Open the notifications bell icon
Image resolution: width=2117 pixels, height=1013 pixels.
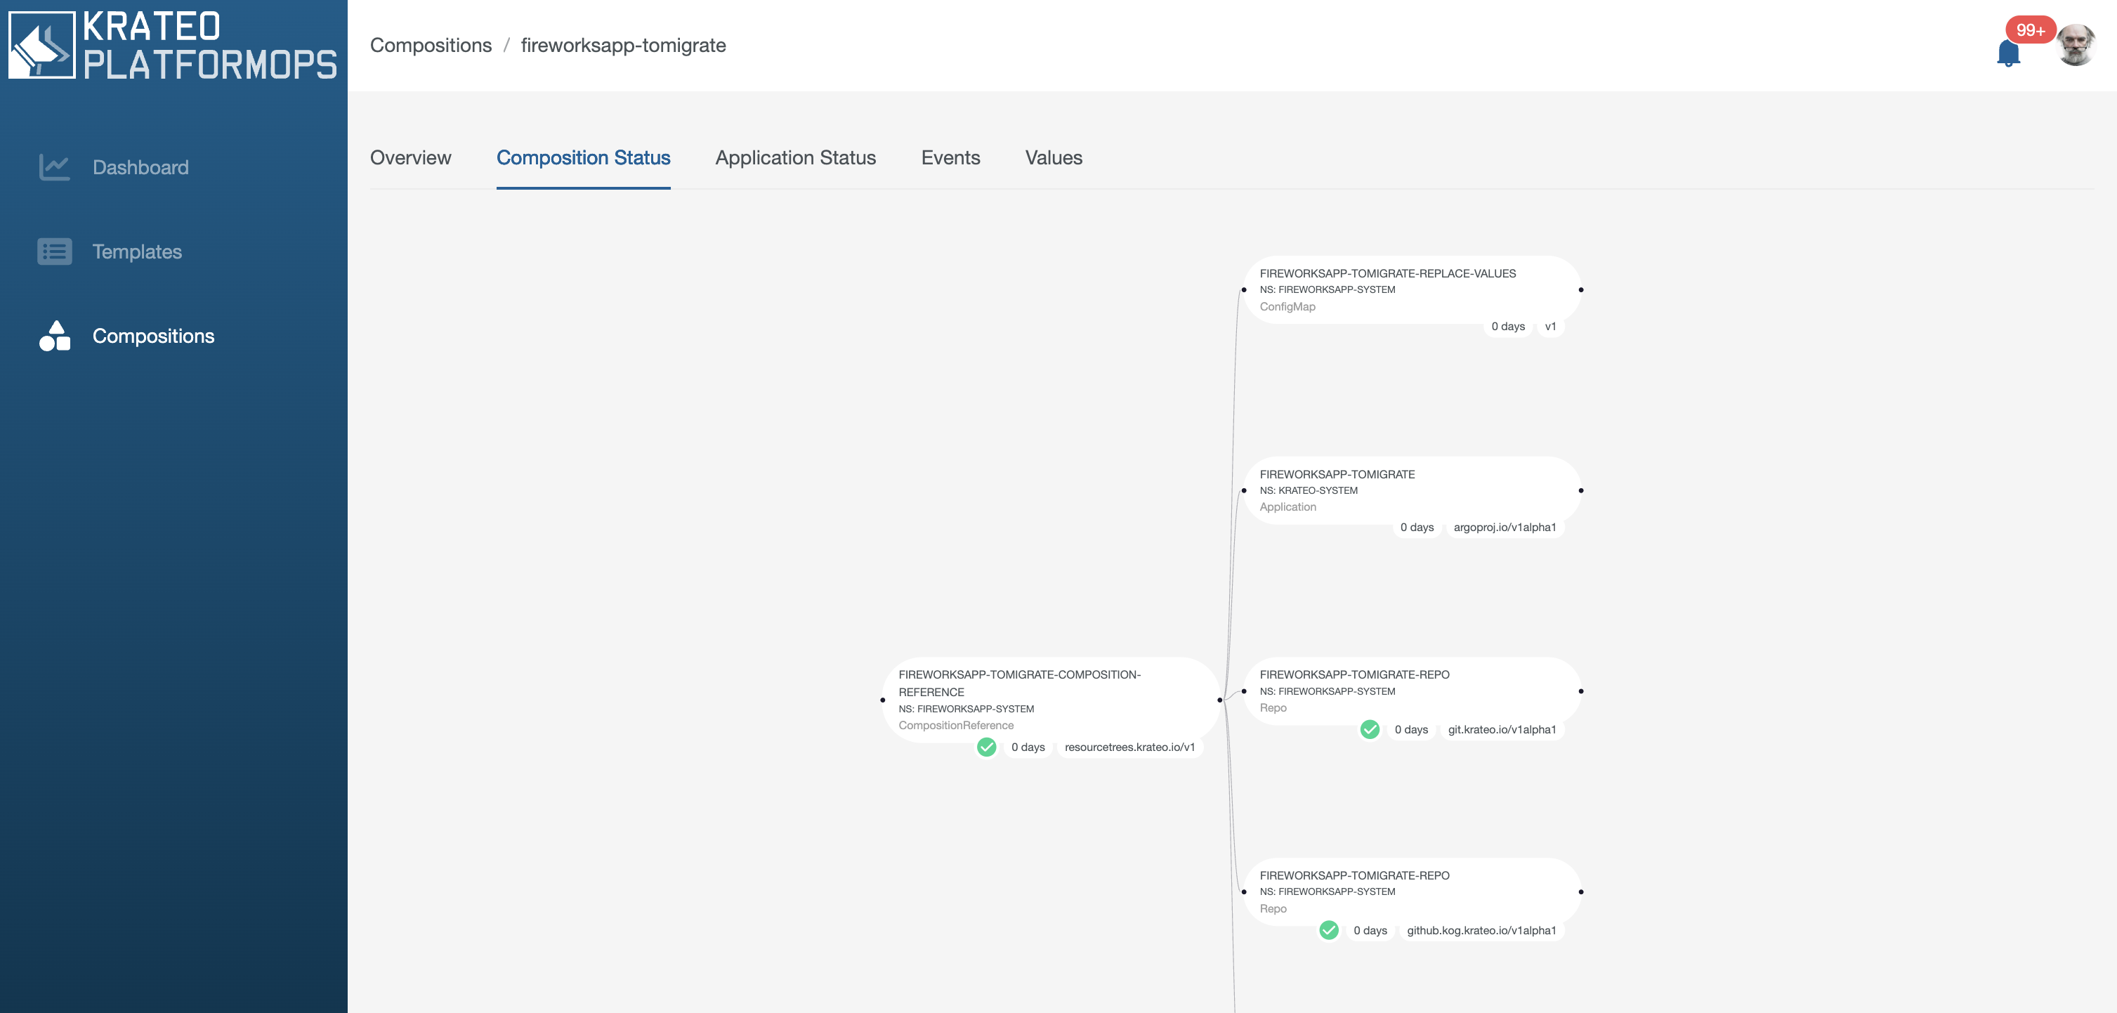pos(2007,53)
